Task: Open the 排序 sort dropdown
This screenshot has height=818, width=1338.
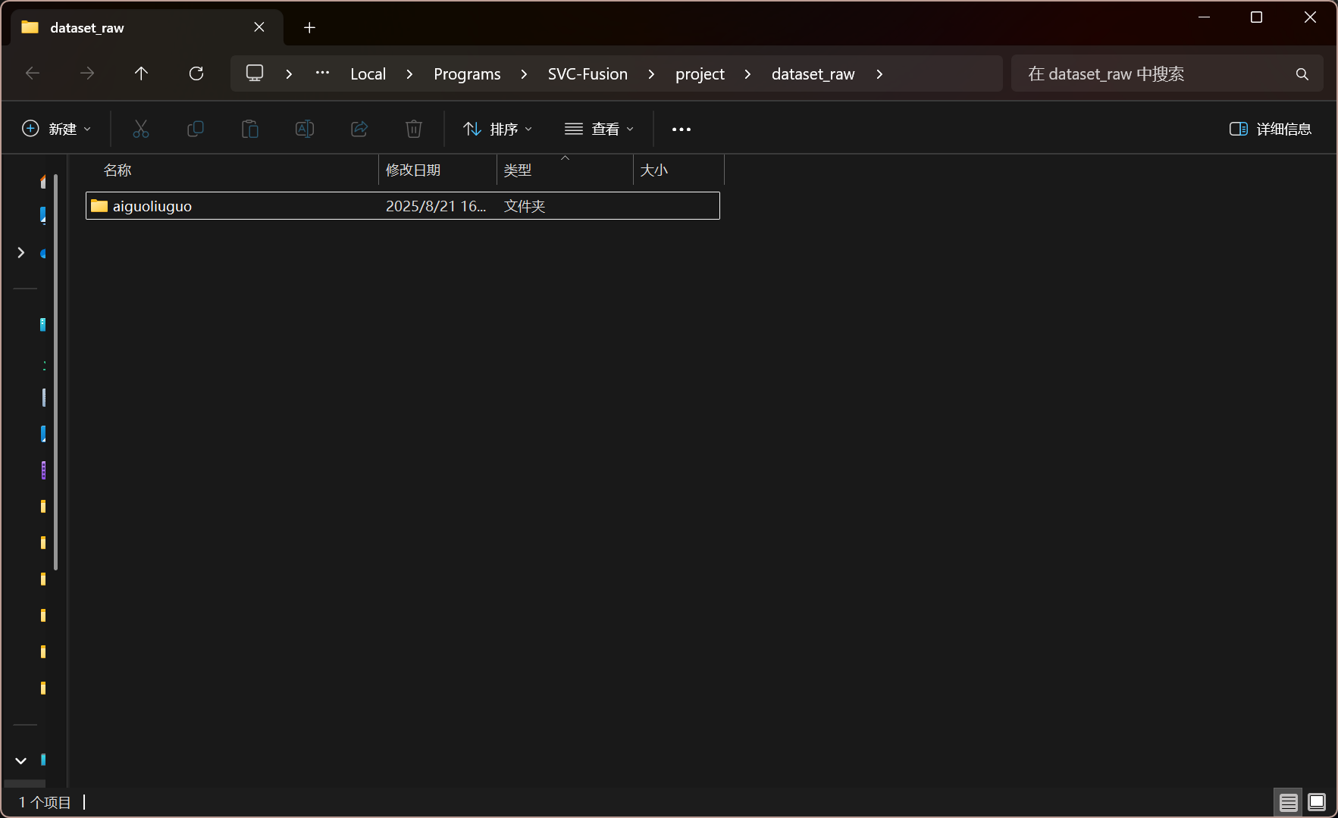Action: click(498, 129)
